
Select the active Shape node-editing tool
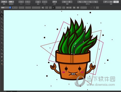click(x=2, y=15)
